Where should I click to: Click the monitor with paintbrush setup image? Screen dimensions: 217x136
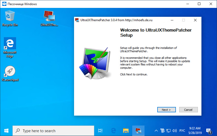click(95, 63)
